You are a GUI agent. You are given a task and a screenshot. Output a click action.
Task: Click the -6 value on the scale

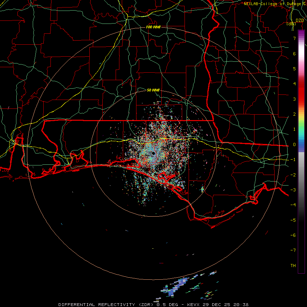tap(293, 235)
